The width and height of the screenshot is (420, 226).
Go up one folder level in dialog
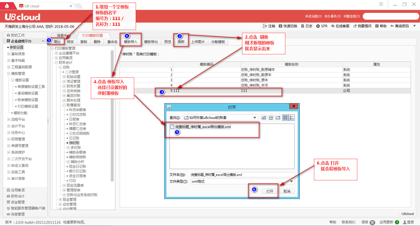click(264, 118)
